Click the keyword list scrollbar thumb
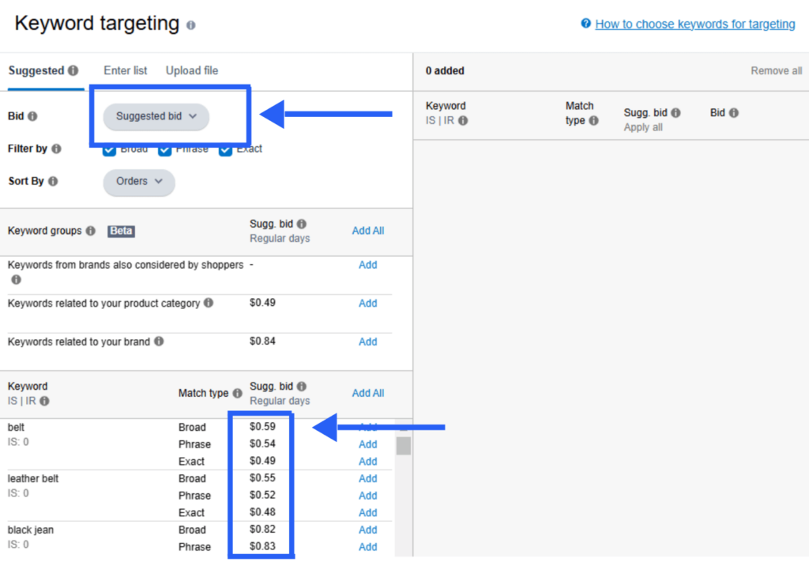The height and width of the screenshot is (566, 809). coord(404,446)
